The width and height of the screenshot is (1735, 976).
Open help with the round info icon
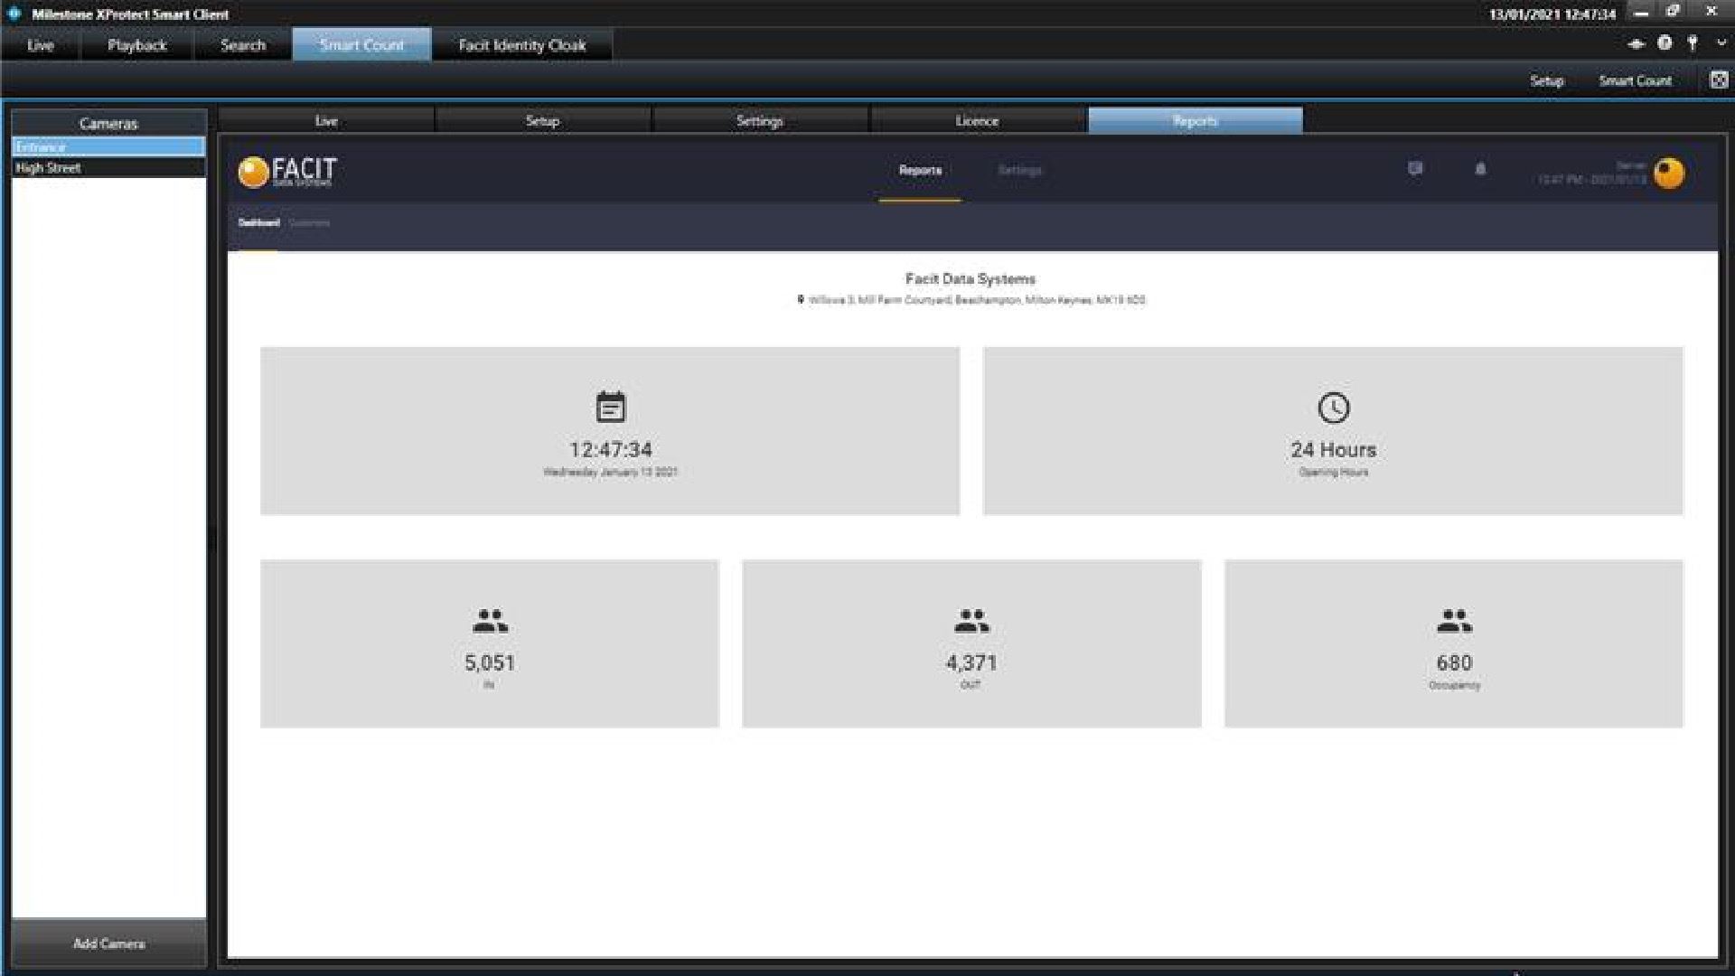[1665, 42]
